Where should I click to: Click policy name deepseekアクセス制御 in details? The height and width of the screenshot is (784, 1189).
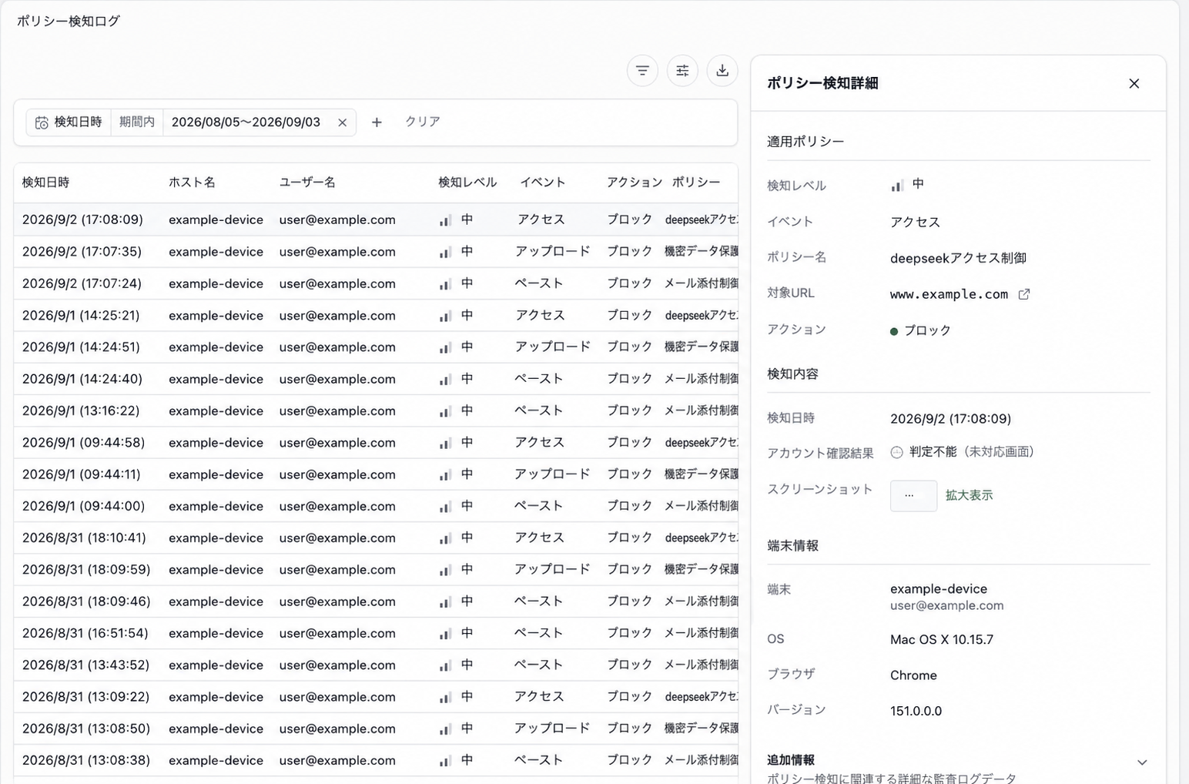(x=958, y=258)
